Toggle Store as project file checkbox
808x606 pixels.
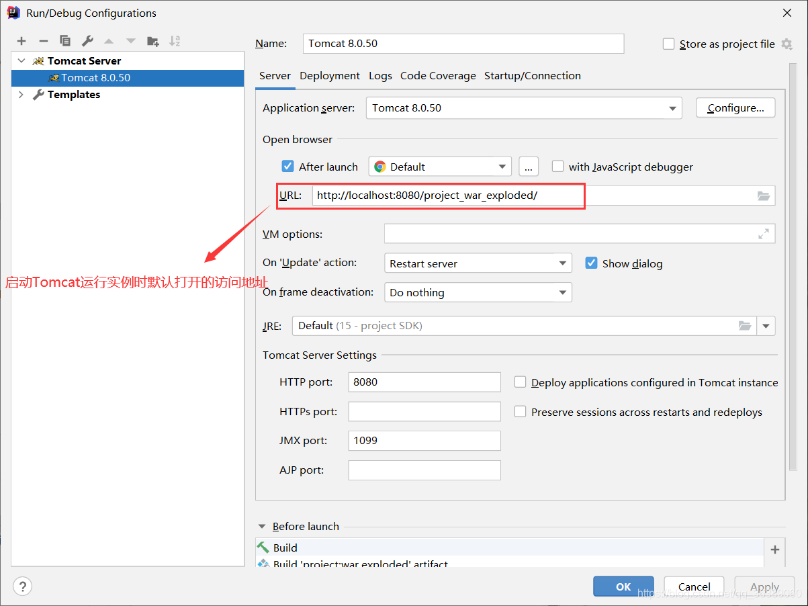[668, 44]
